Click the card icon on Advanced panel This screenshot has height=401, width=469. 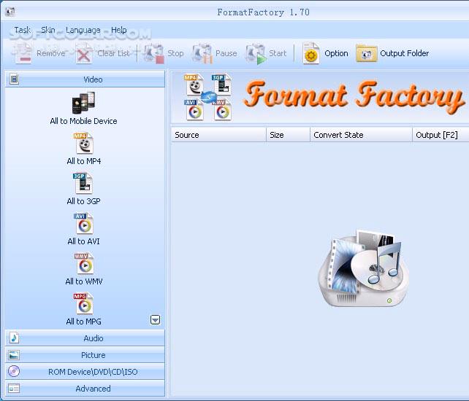14,389
